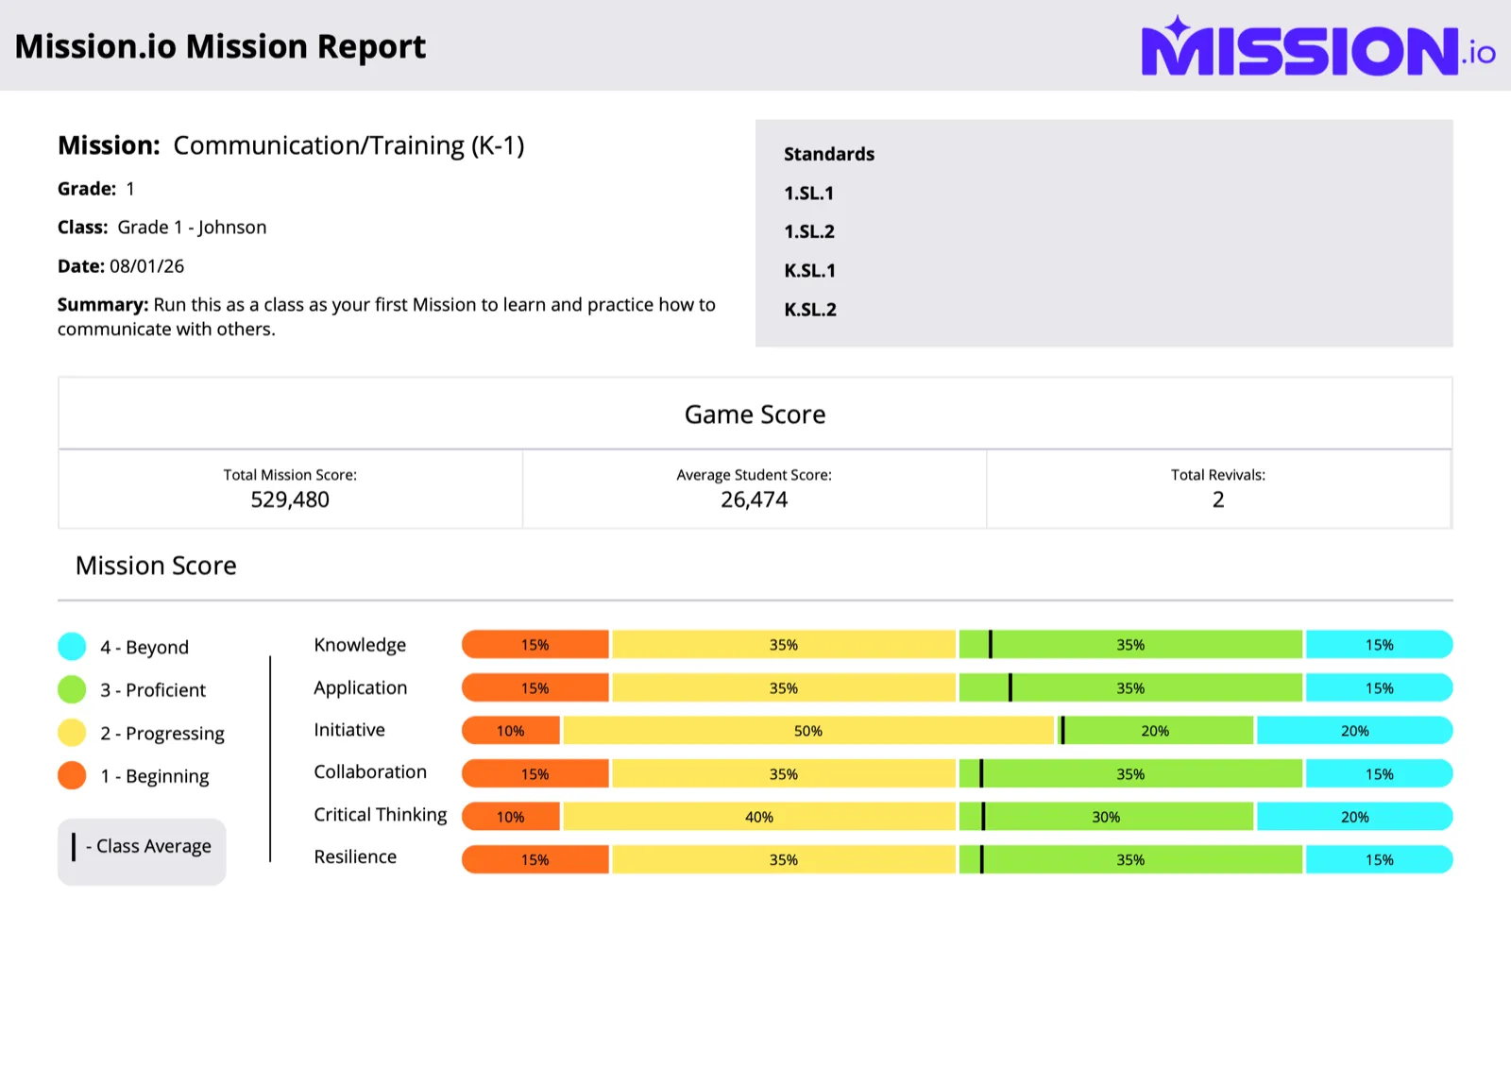
Task: Click the Mission.io logo
Action: pyautogui.click(x=1318, y=46)
